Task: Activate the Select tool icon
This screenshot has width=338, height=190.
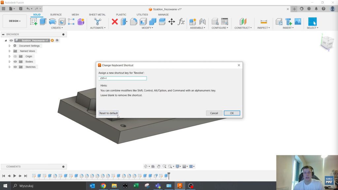Action: coord(313,21)
